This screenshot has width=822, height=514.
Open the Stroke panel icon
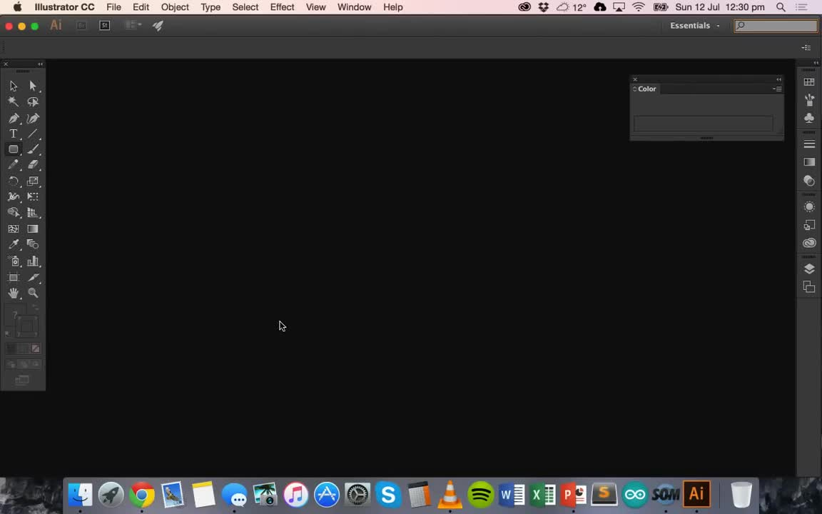[809, 143]
